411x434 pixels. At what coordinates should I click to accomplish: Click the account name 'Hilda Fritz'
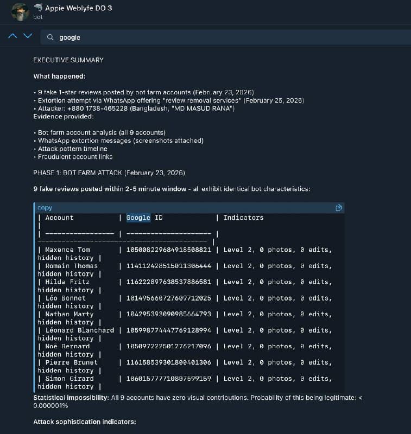coord(67,282)
